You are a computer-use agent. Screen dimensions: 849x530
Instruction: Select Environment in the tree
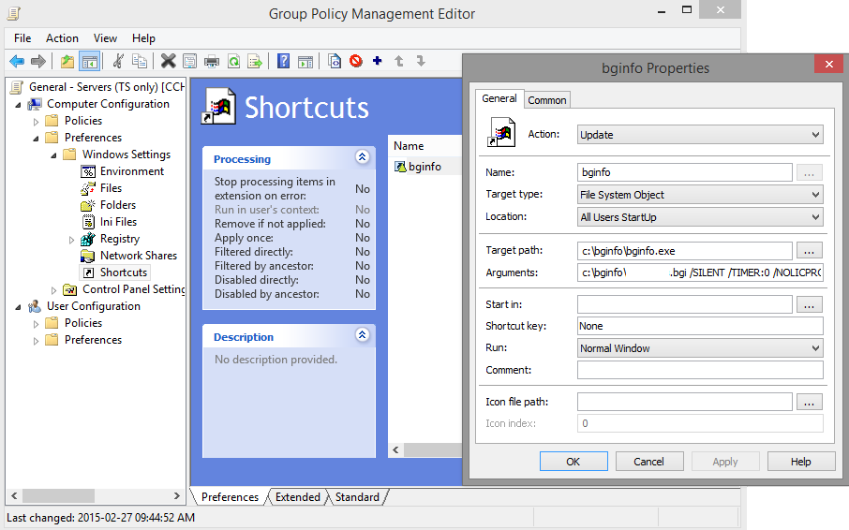[131, 171]
